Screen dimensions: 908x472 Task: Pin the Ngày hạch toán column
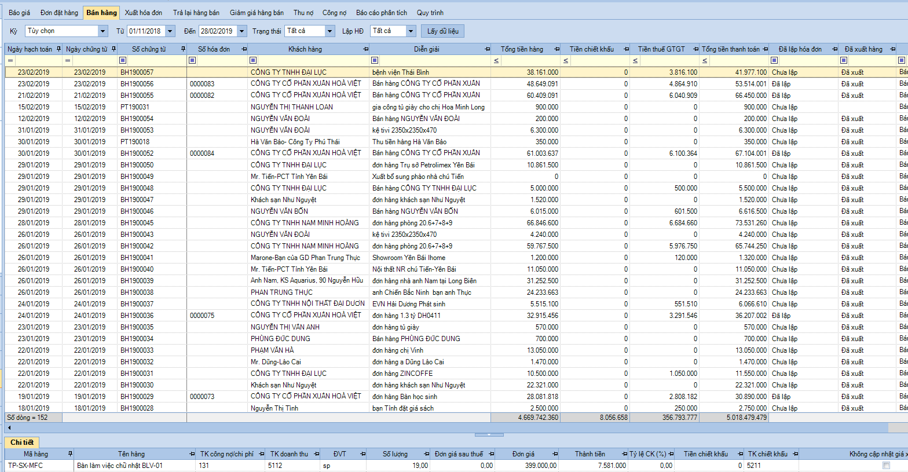coord(57,49)
